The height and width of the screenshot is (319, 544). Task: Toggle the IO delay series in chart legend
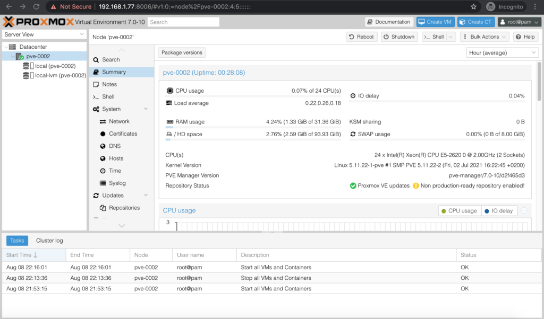499,211
